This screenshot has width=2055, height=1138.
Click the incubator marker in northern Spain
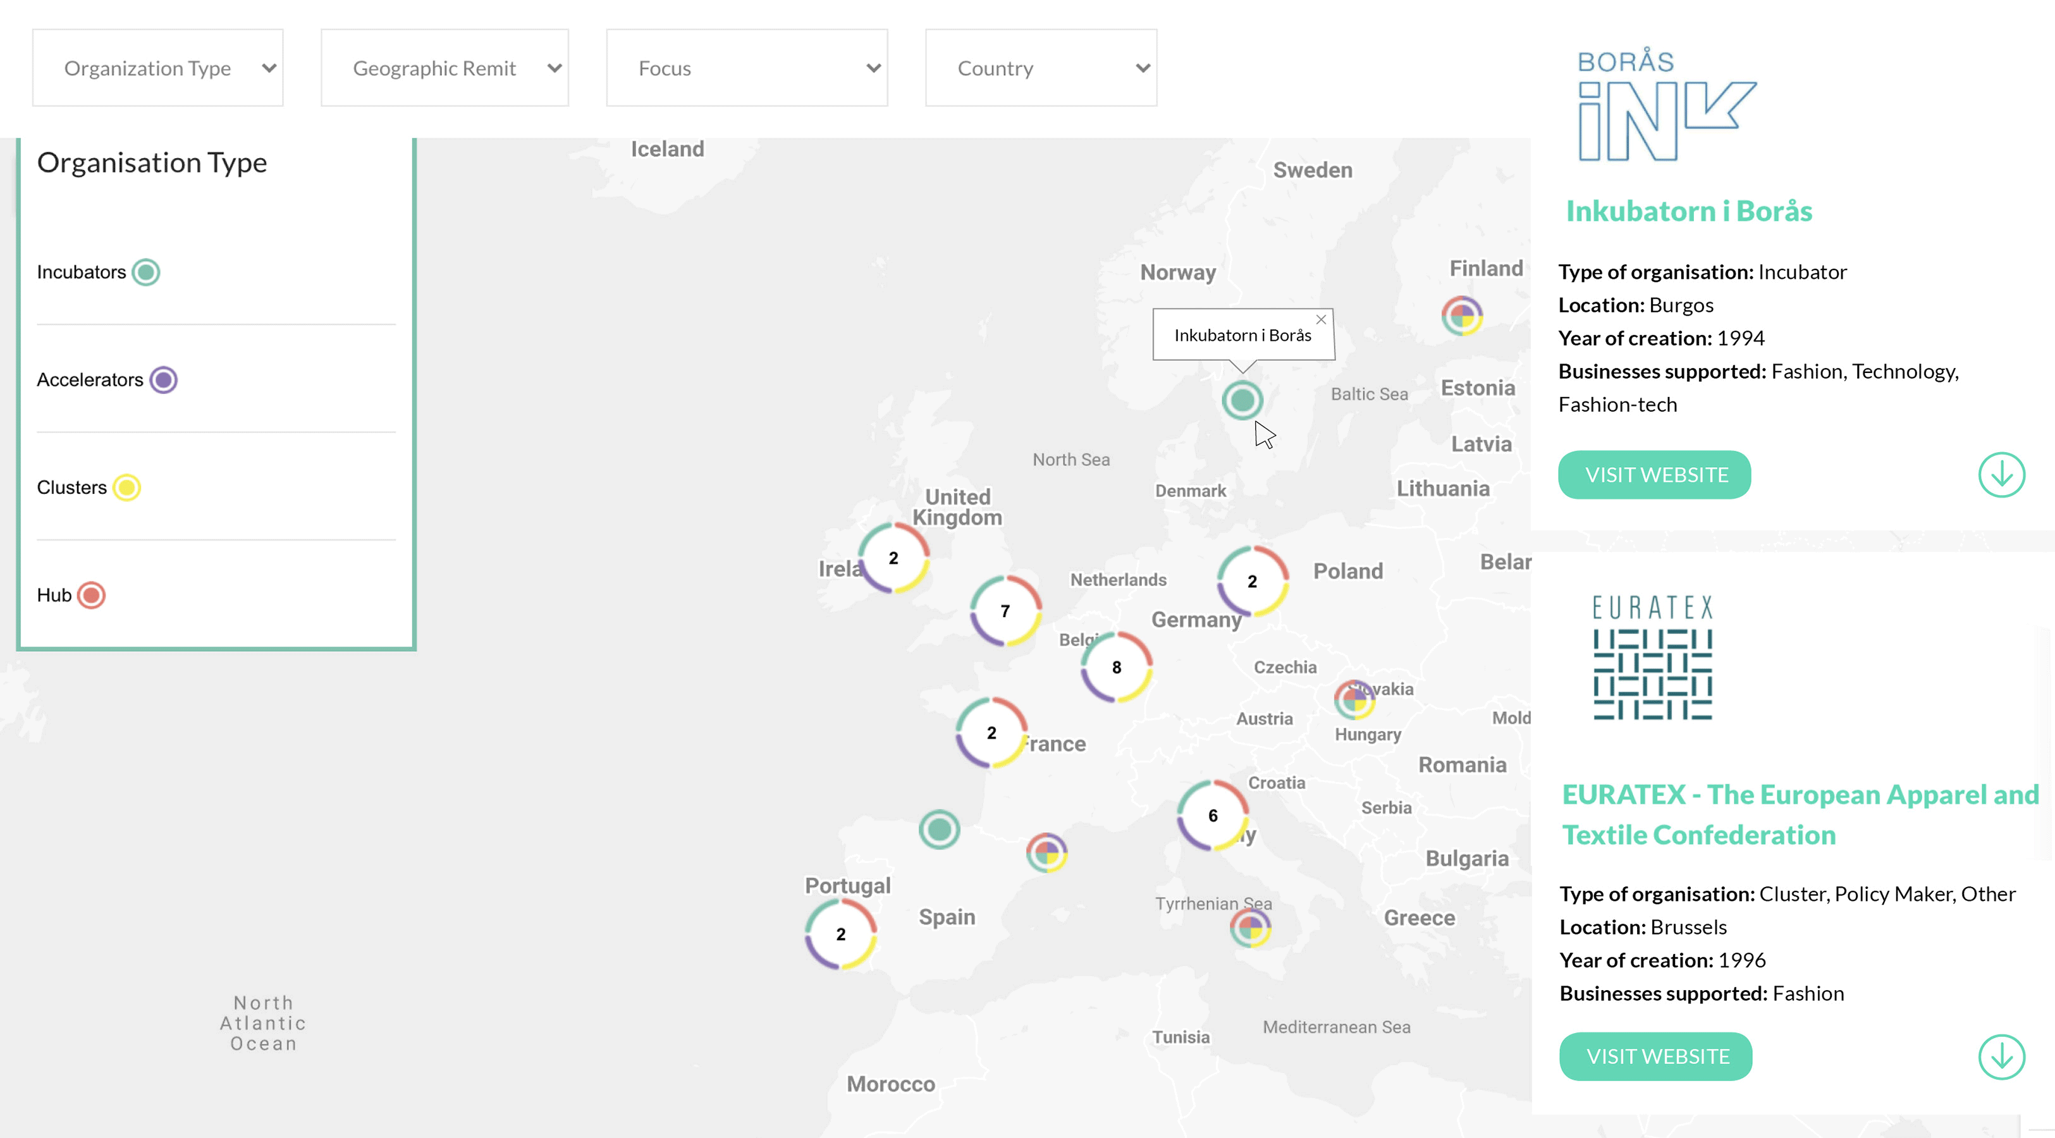(x=939, y=829)
